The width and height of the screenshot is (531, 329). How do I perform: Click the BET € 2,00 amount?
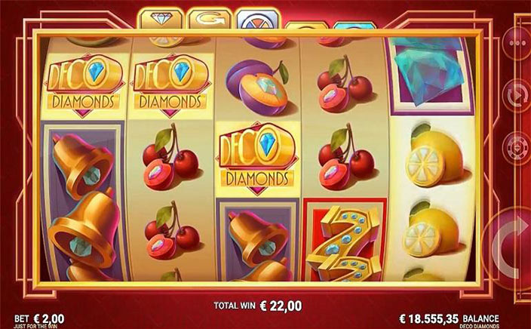(x=39, y=318)
